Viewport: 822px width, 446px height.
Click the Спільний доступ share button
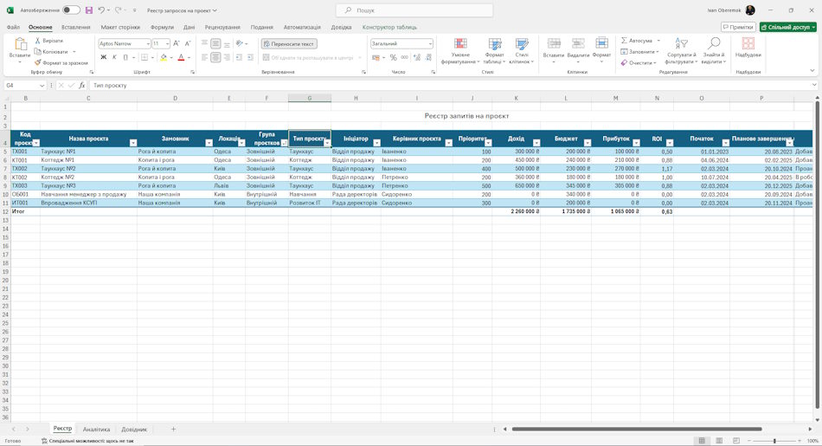click(x=788, y=28)
